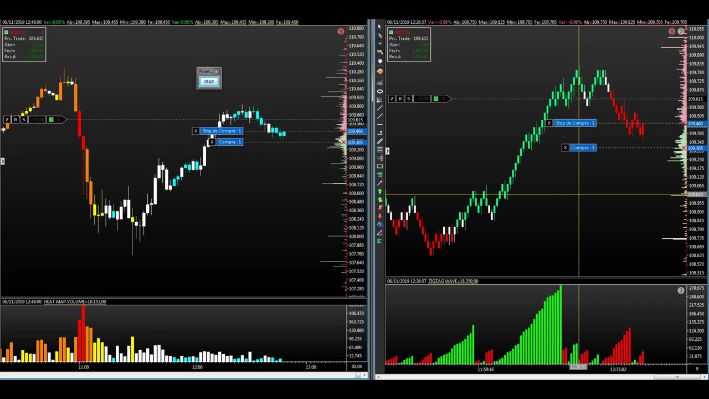The height and width of the screenshot is (399, 709).
Task: Select the rectangle drawing tool
Action: click(x=379, y=166)
